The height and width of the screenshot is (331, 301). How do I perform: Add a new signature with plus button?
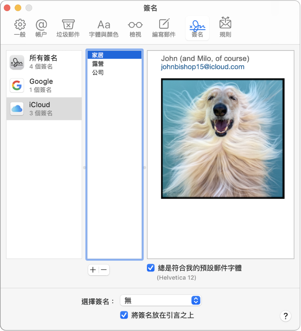click(x=93, y=270)
